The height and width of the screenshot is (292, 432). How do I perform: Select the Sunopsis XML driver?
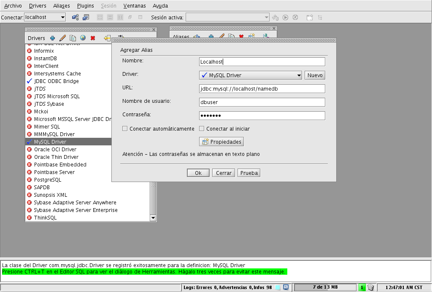point(88,195)
